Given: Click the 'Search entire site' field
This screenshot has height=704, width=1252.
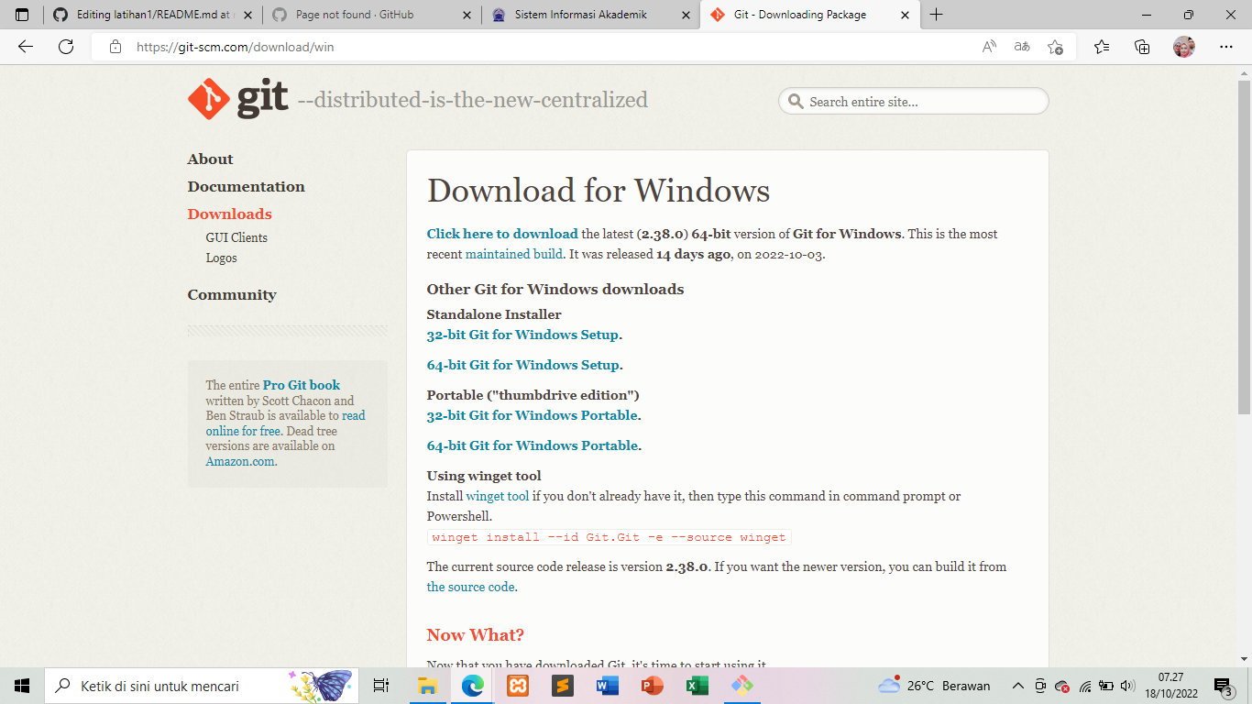Looking at the screenshot, I should click(912, 101).
